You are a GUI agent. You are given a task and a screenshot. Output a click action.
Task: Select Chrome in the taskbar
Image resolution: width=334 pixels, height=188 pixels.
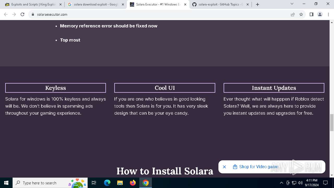[146, 183]
